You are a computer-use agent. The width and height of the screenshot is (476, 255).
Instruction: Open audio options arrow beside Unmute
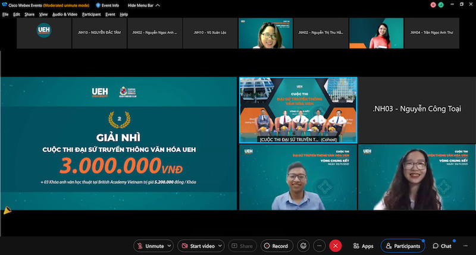pyautogui.click(x=170, y=245)
